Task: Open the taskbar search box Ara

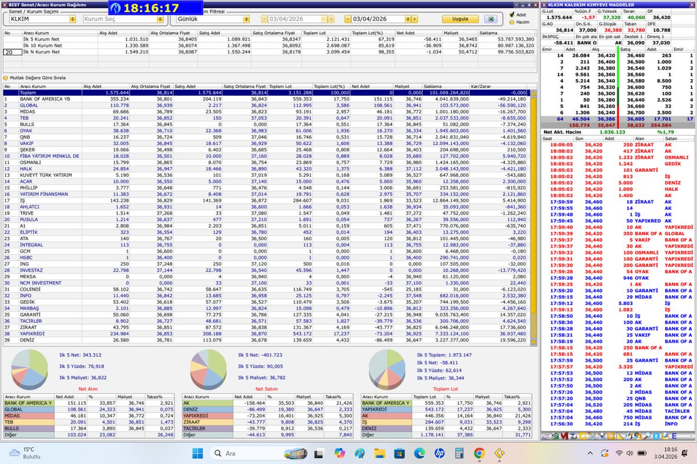Action: coord(250,453)
